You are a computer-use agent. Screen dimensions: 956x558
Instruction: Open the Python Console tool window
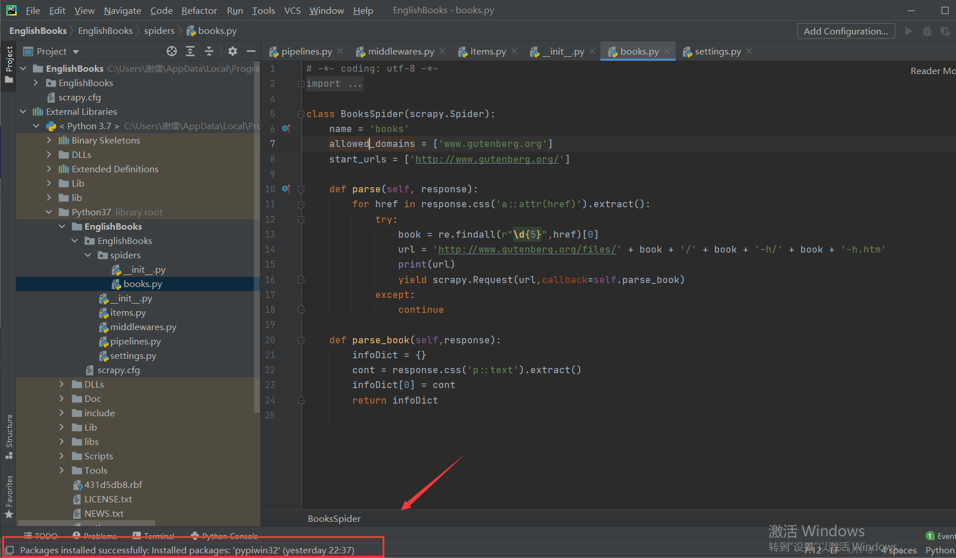pos(224,536)
